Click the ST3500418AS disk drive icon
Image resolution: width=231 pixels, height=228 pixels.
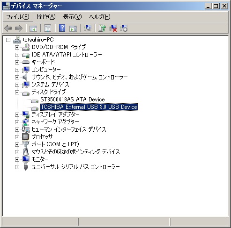(x=35, y=101)
